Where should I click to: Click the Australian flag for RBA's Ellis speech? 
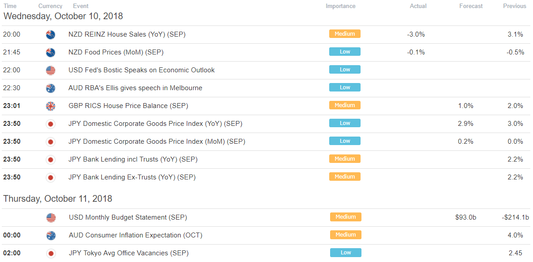(50, 88)
